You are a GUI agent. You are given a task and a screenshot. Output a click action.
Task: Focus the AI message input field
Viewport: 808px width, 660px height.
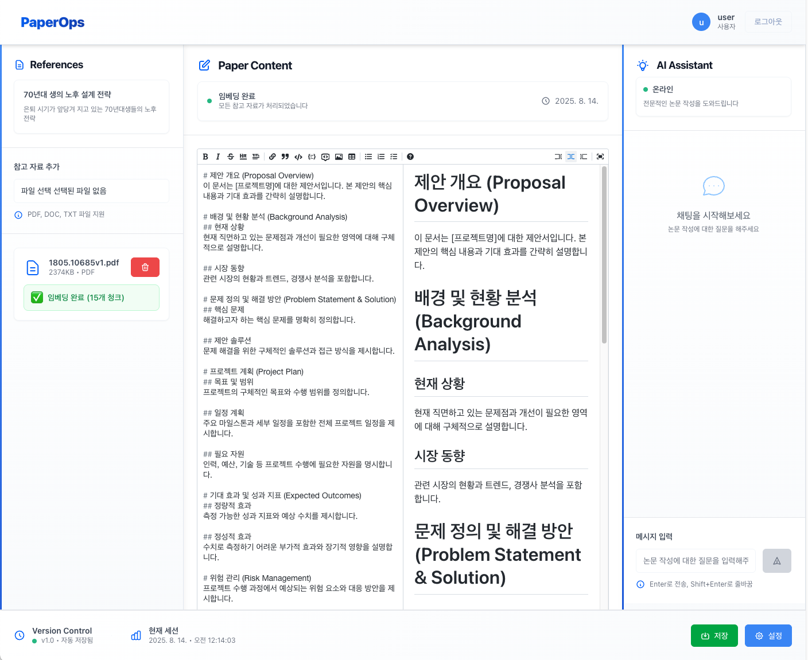pos(696,561)
